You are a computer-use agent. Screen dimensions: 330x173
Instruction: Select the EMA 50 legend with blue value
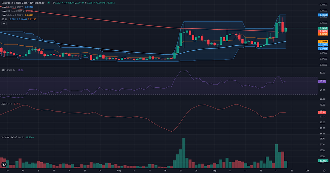[17, 7]
